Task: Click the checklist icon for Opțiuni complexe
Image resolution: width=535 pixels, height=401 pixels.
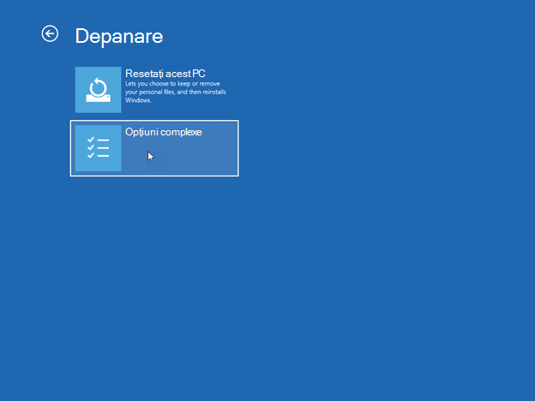Action: pos(99,148)
